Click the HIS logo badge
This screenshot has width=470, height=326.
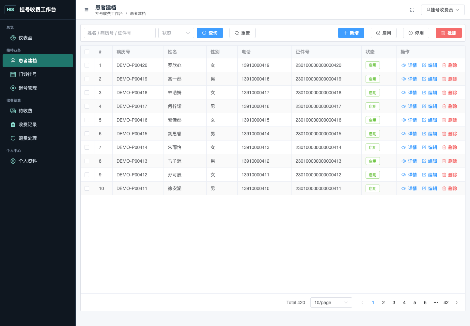tap(10, 10)
